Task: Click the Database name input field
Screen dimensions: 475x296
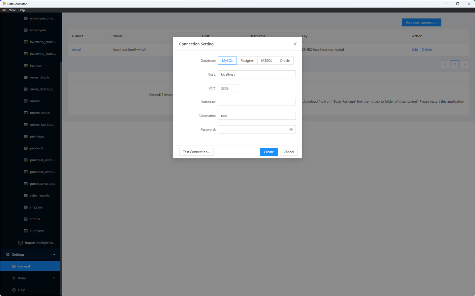Action: click(x=257, y=102)
